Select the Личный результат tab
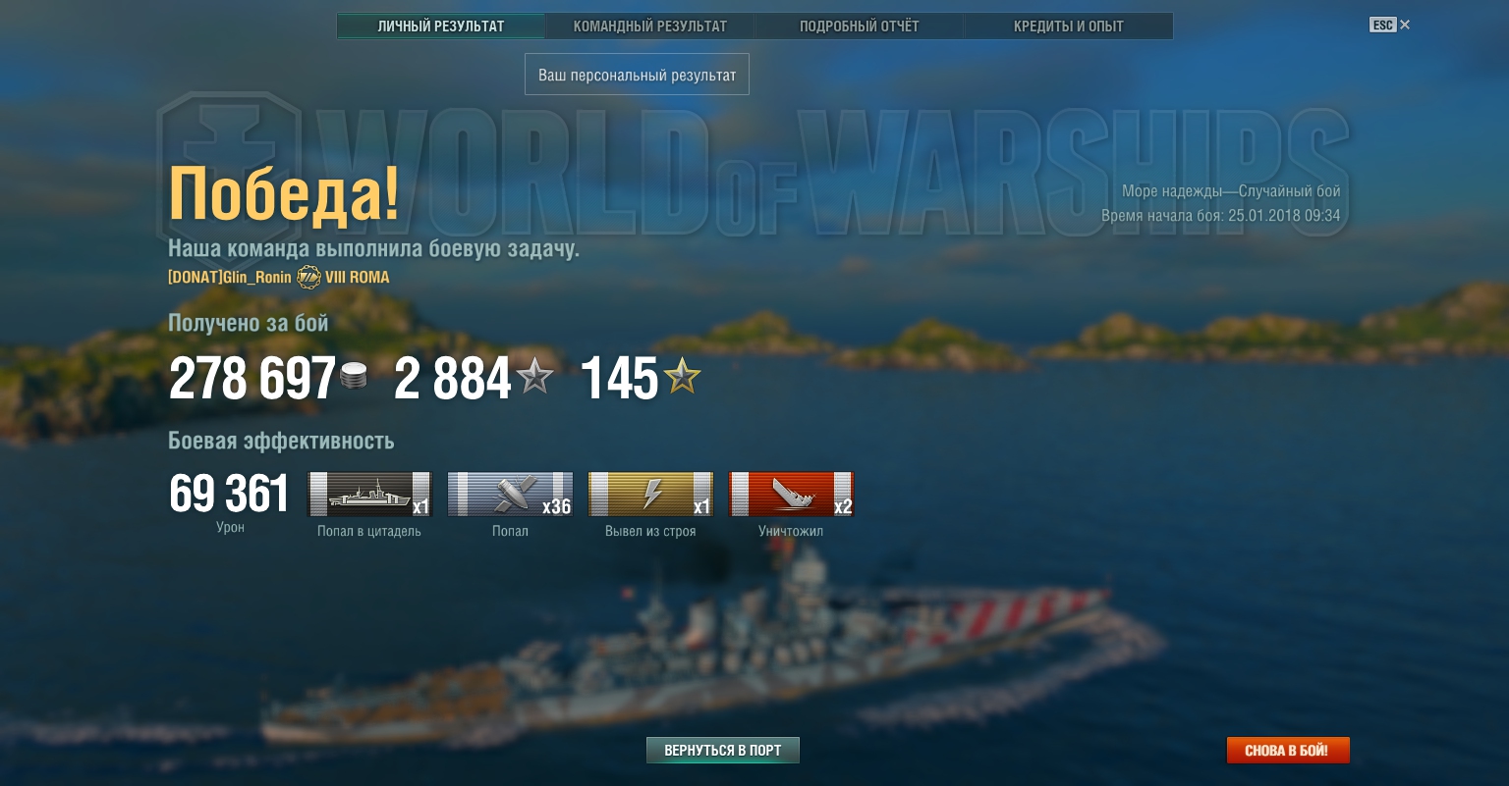1509x786 pixels. point(441,26)
